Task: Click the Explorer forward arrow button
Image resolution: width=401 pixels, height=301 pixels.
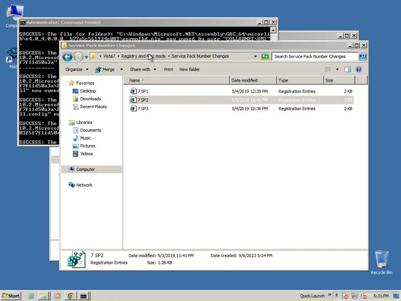Action: [x=78, y=56]
